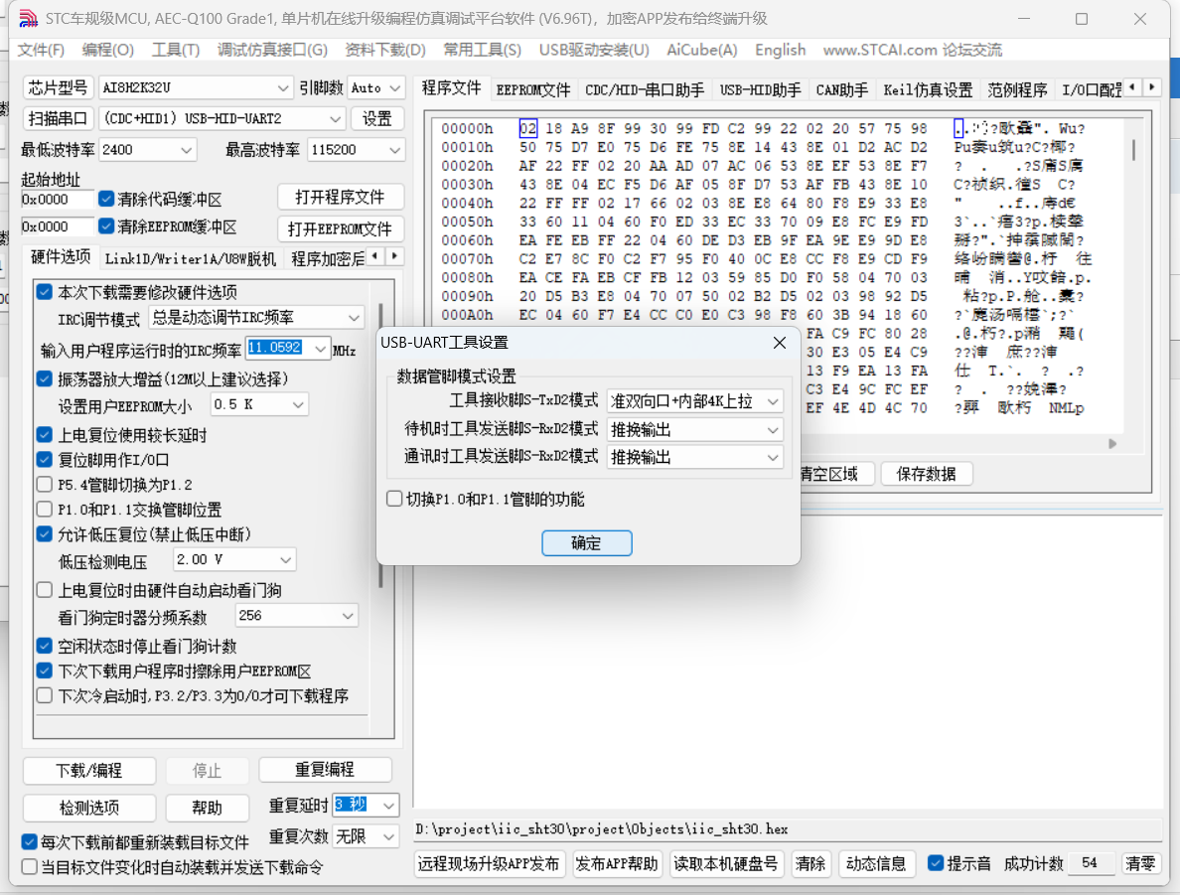
Task: Click 确定 button in dialog
Action: point(586,543)
